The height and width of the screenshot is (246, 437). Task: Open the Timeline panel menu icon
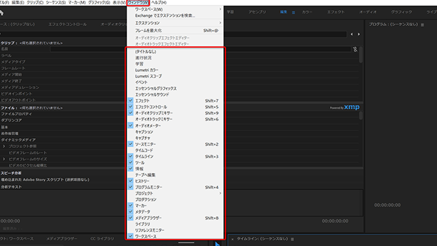292,239
